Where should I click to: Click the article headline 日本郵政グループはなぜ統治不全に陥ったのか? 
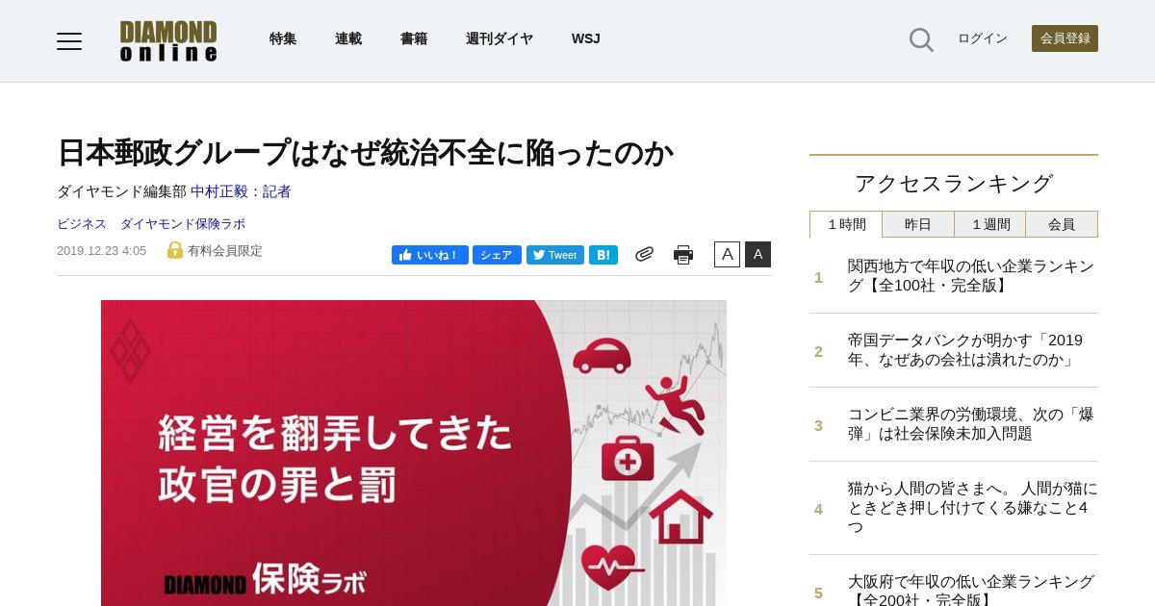pos(365,153)
